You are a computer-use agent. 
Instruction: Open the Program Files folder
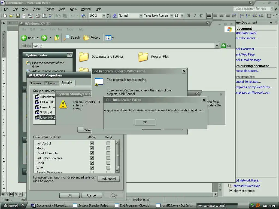tap(154, 57)
